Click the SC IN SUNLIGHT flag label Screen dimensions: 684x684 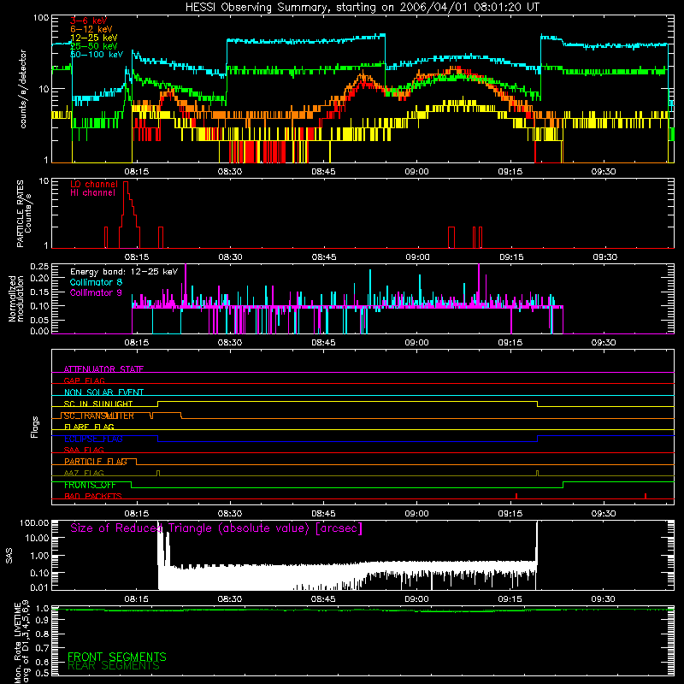tap(98, 404)
